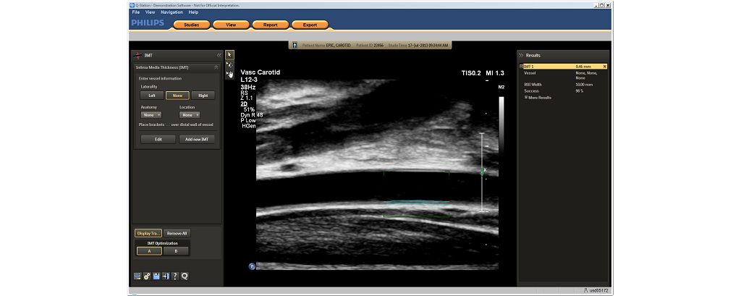Click the Vasc Carotid label
The height and width of the screenshot is (296, 741).
point(261,72)
